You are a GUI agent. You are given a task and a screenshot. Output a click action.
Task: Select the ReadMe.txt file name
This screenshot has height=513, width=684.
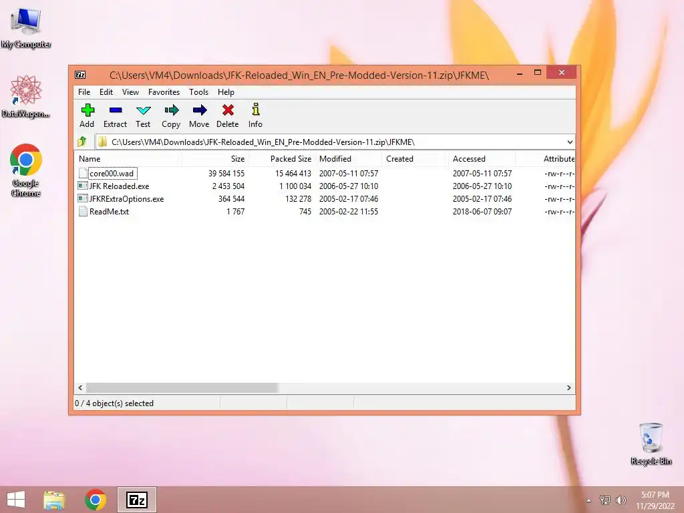pos(109,211)
